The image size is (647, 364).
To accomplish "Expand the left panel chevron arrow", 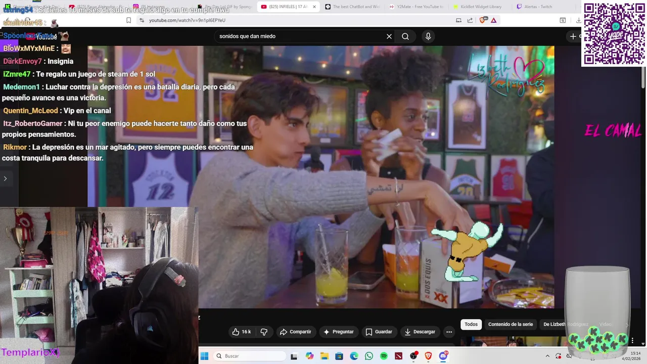I will [5, 178].
